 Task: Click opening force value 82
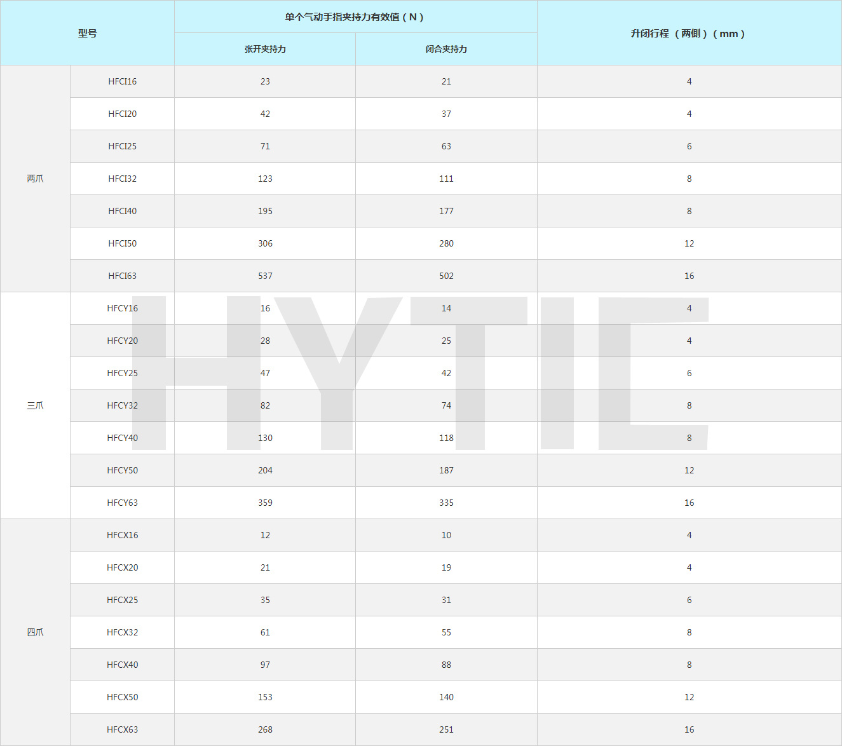click(265, 405)
